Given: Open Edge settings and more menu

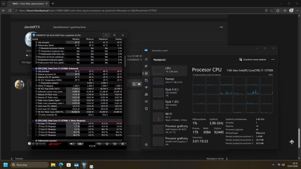Looking at the screenshot, I should [x=297, y=11].
